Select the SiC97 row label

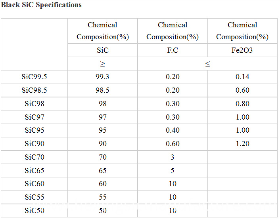click(x=35, y=117)
